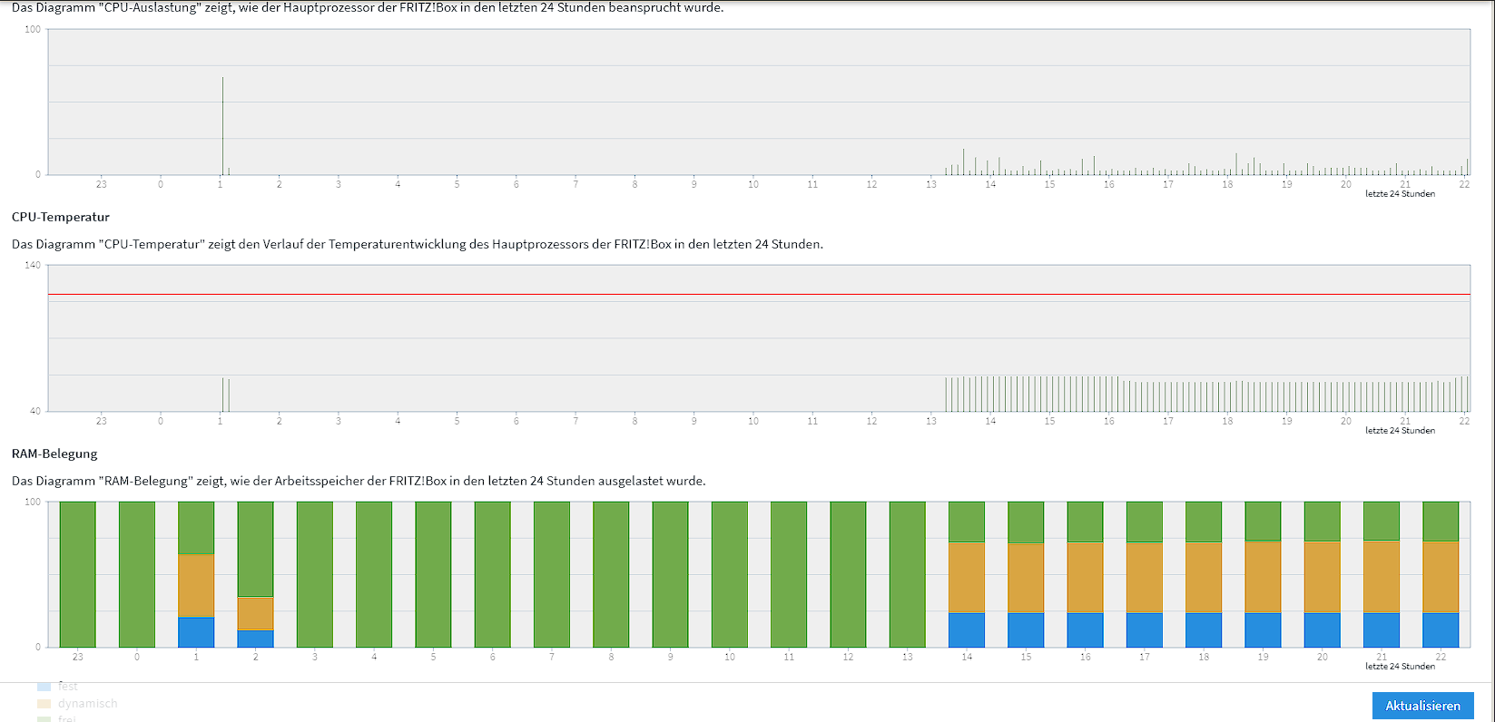Click orange segment of RAM bar hour 16

coord(1086,578)
